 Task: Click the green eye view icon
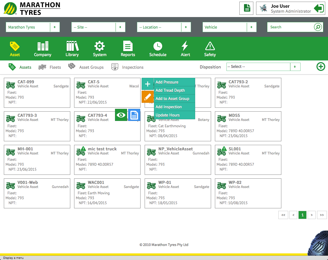(121, 115)
